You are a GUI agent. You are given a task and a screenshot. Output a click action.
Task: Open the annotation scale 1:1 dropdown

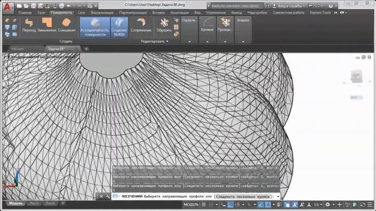[x=318, y=205]
